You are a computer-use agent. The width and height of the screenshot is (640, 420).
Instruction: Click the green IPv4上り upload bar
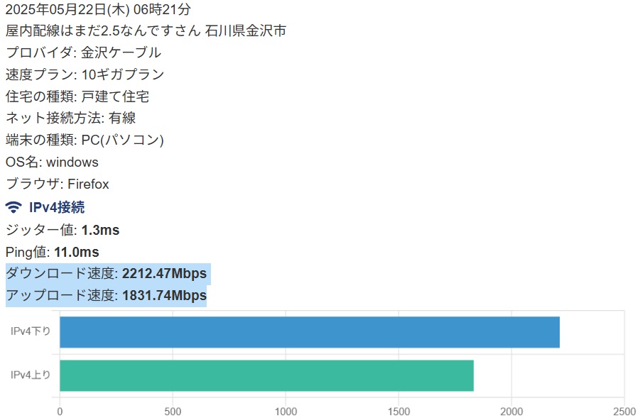(266, 375)
